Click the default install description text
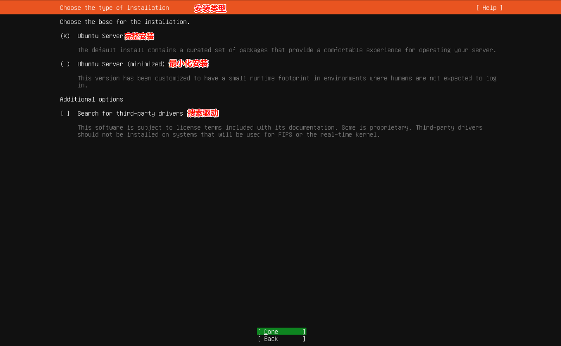561x346 pixels. [x=286, y=50]
